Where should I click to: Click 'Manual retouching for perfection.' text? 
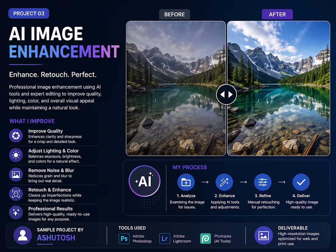coord(264,204)
